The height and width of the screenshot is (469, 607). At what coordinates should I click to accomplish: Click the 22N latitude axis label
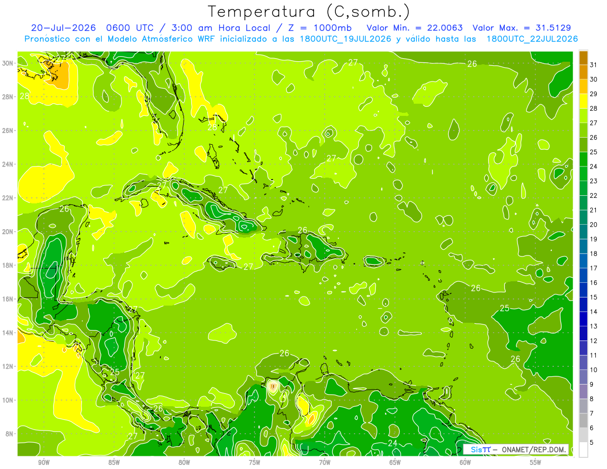[x=8, y=197]
